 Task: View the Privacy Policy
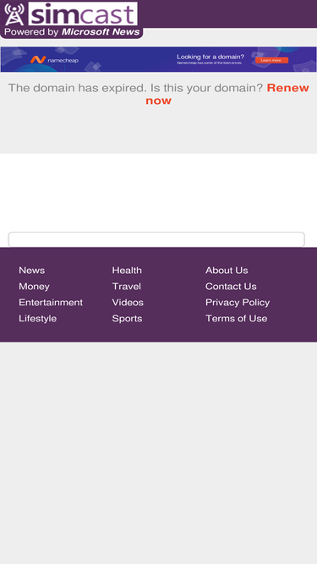[x=238, y=303]
